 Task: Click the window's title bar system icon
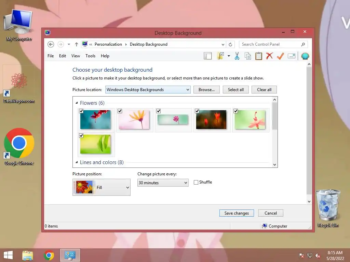coord(47,33)
